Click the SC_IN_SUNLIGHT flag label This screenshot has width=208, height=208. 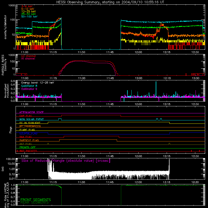click(x=30, y=123)
